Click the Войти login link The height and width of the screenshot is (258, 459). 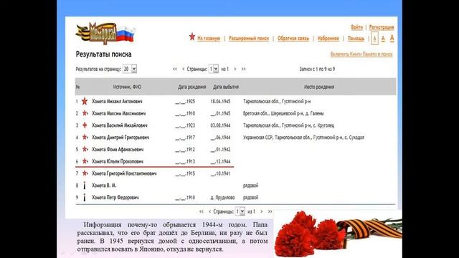coord(357,27)
